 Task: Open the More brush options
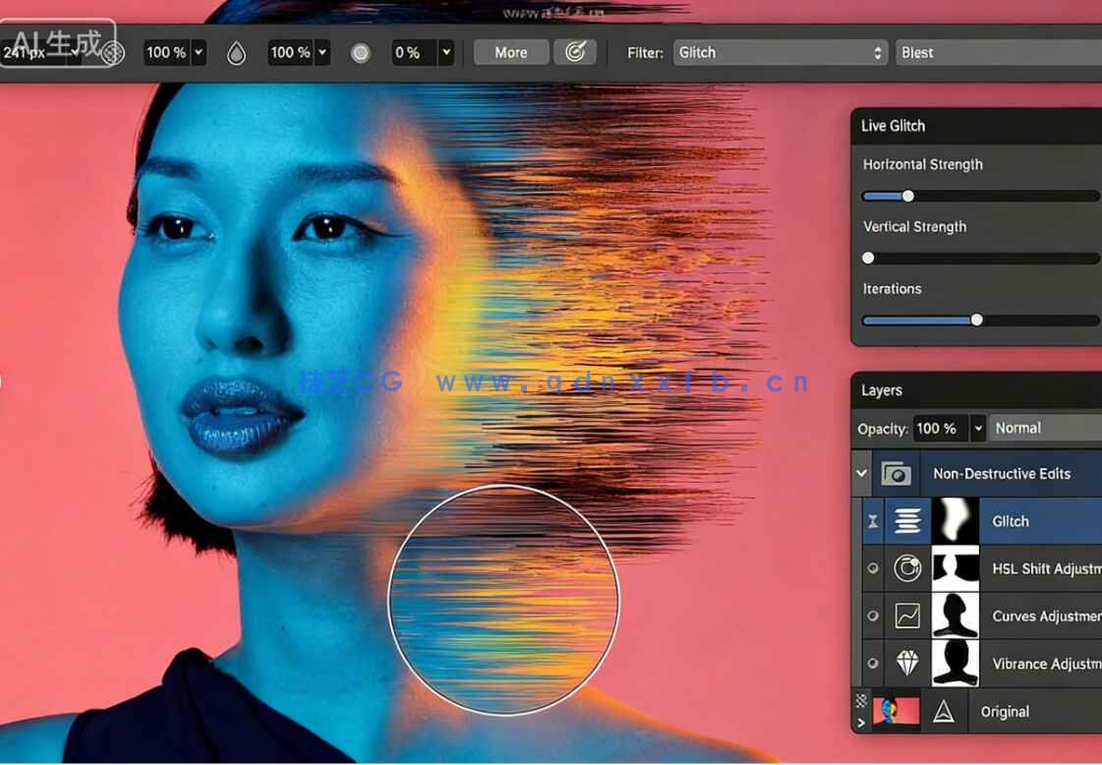click(510, 52)
